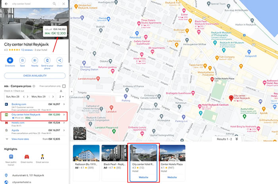Open the Booking.com price offer

[x=35, y=107]
